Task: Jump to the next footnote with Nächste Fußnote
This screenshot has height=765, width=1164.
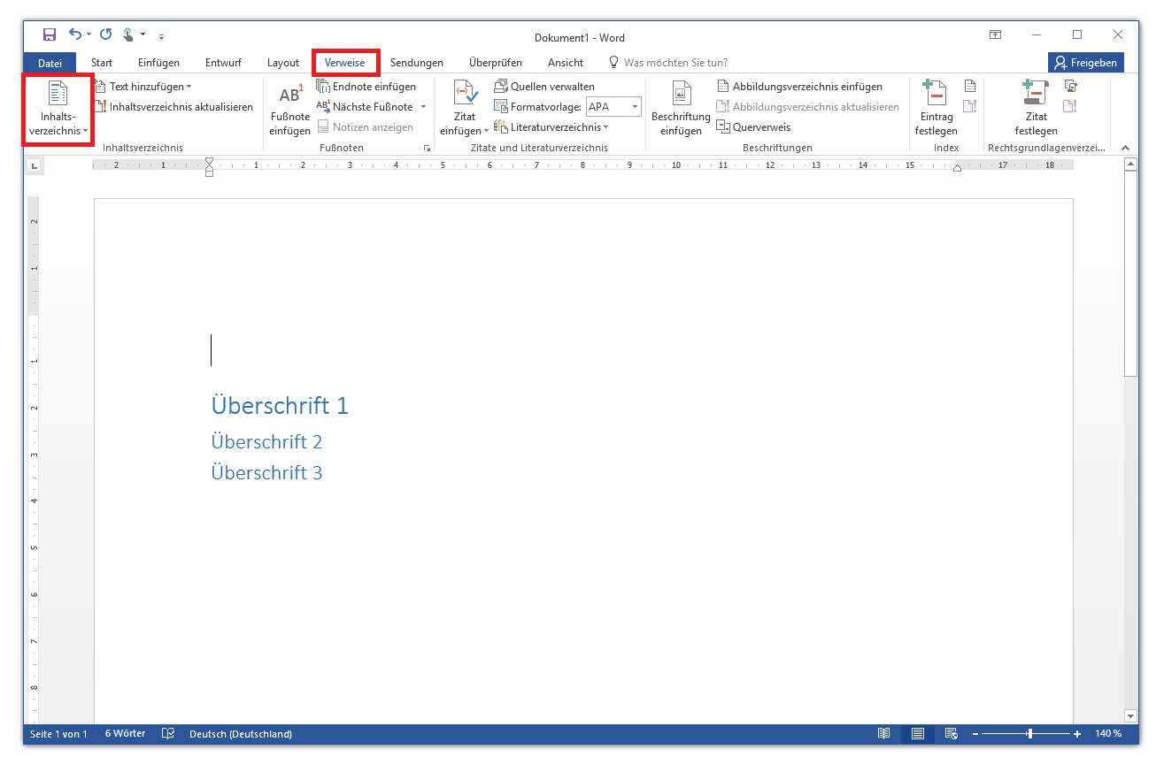Action: point(366,107)
